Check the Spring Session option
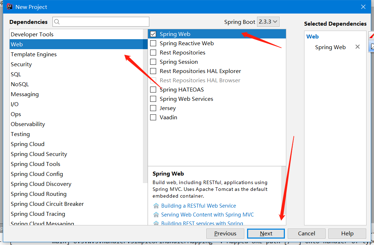Image resolution: width=374 pixels, height=245 pixels. click(x=153, y=62)
